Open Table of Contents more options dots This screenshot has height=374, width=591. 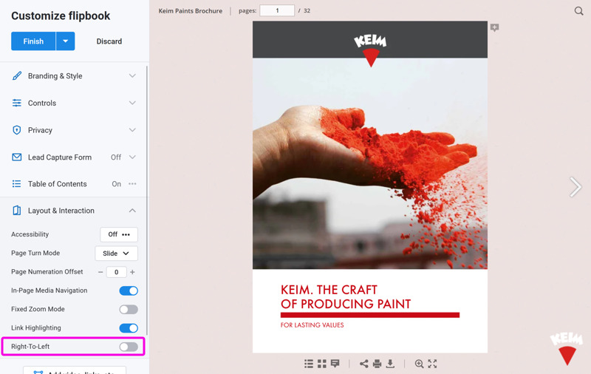point(132,184)
